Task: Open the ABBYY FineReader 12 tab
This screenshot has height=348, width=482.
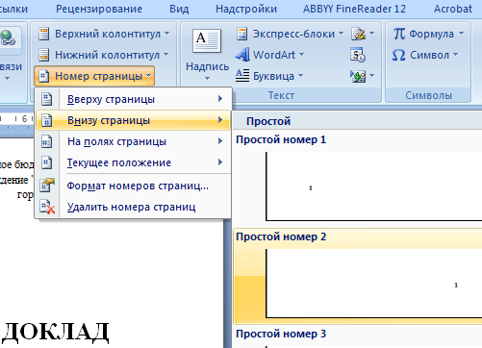Action: pyautogui.click(x=354, y=9)
